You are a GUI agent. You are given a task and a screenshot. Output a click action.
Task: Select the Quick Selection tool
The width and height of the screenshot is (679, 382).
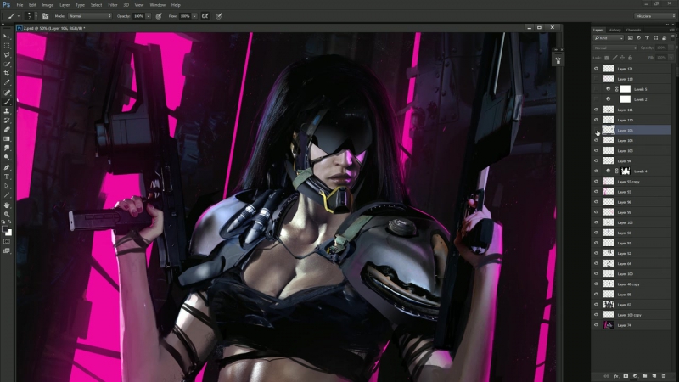(7, 65)
